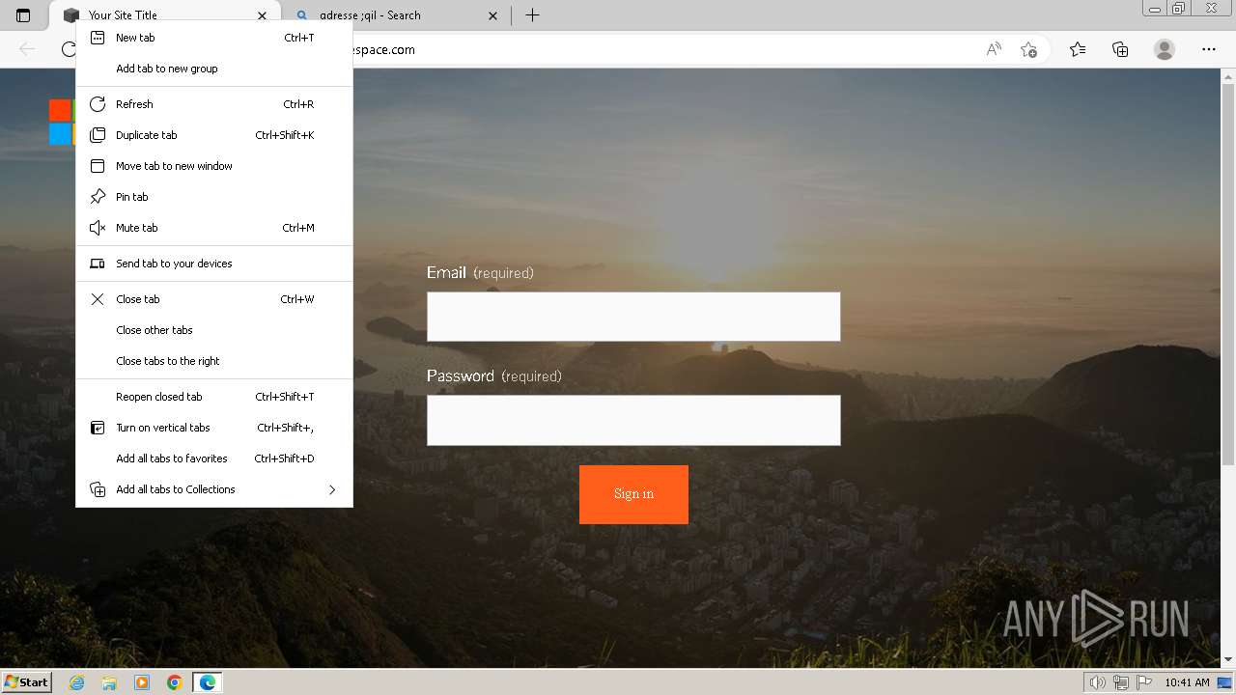Click the orange Sign in button
The height and width of the screenshot is (695, 1236).
(x=633, y=494)
